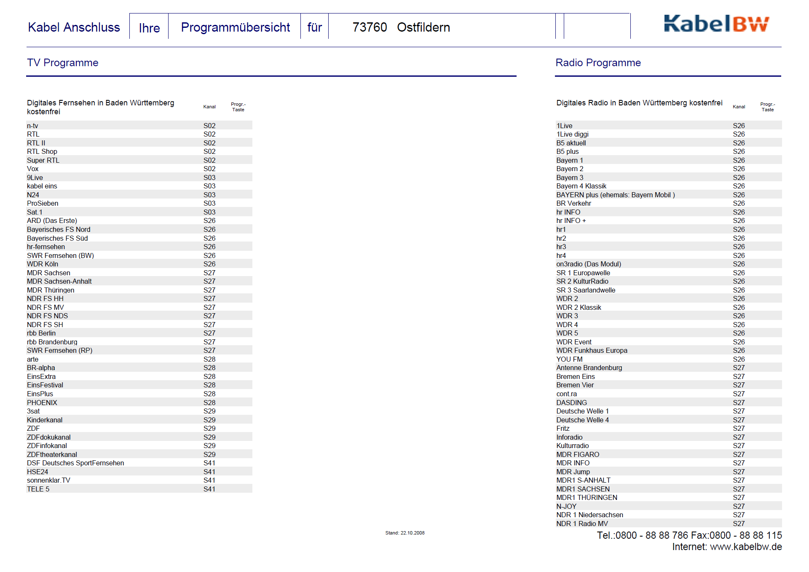Click the Kanal column header in TV table

coord(209,107)
